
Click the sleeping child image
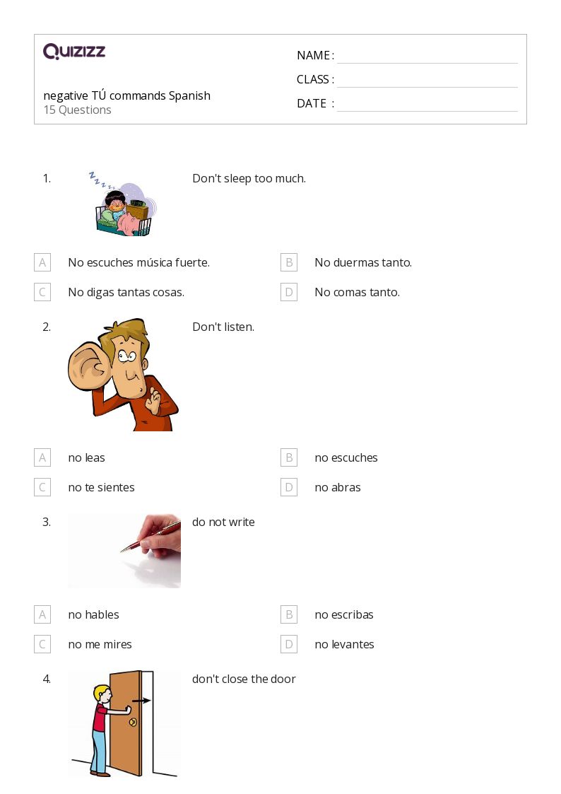123,204
